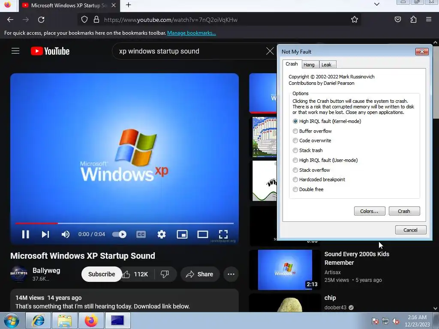Switch to Firefox in the taskbar
This screenshot has height=329, width=439.
click(91, 320)
